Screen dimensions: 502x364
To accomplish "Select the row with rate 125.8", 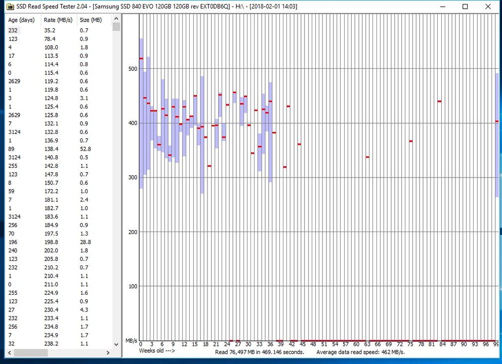I will 59,115.
